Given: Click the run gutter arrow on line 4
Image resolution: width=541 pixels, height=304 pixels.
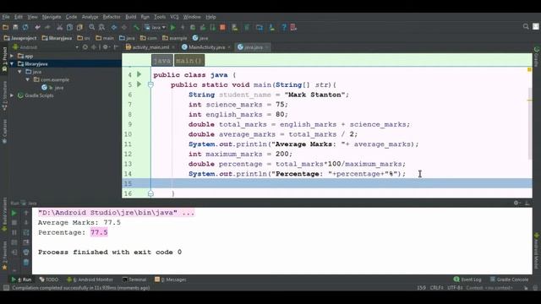Looking at the screenshot, I should (x=139, y=74).
